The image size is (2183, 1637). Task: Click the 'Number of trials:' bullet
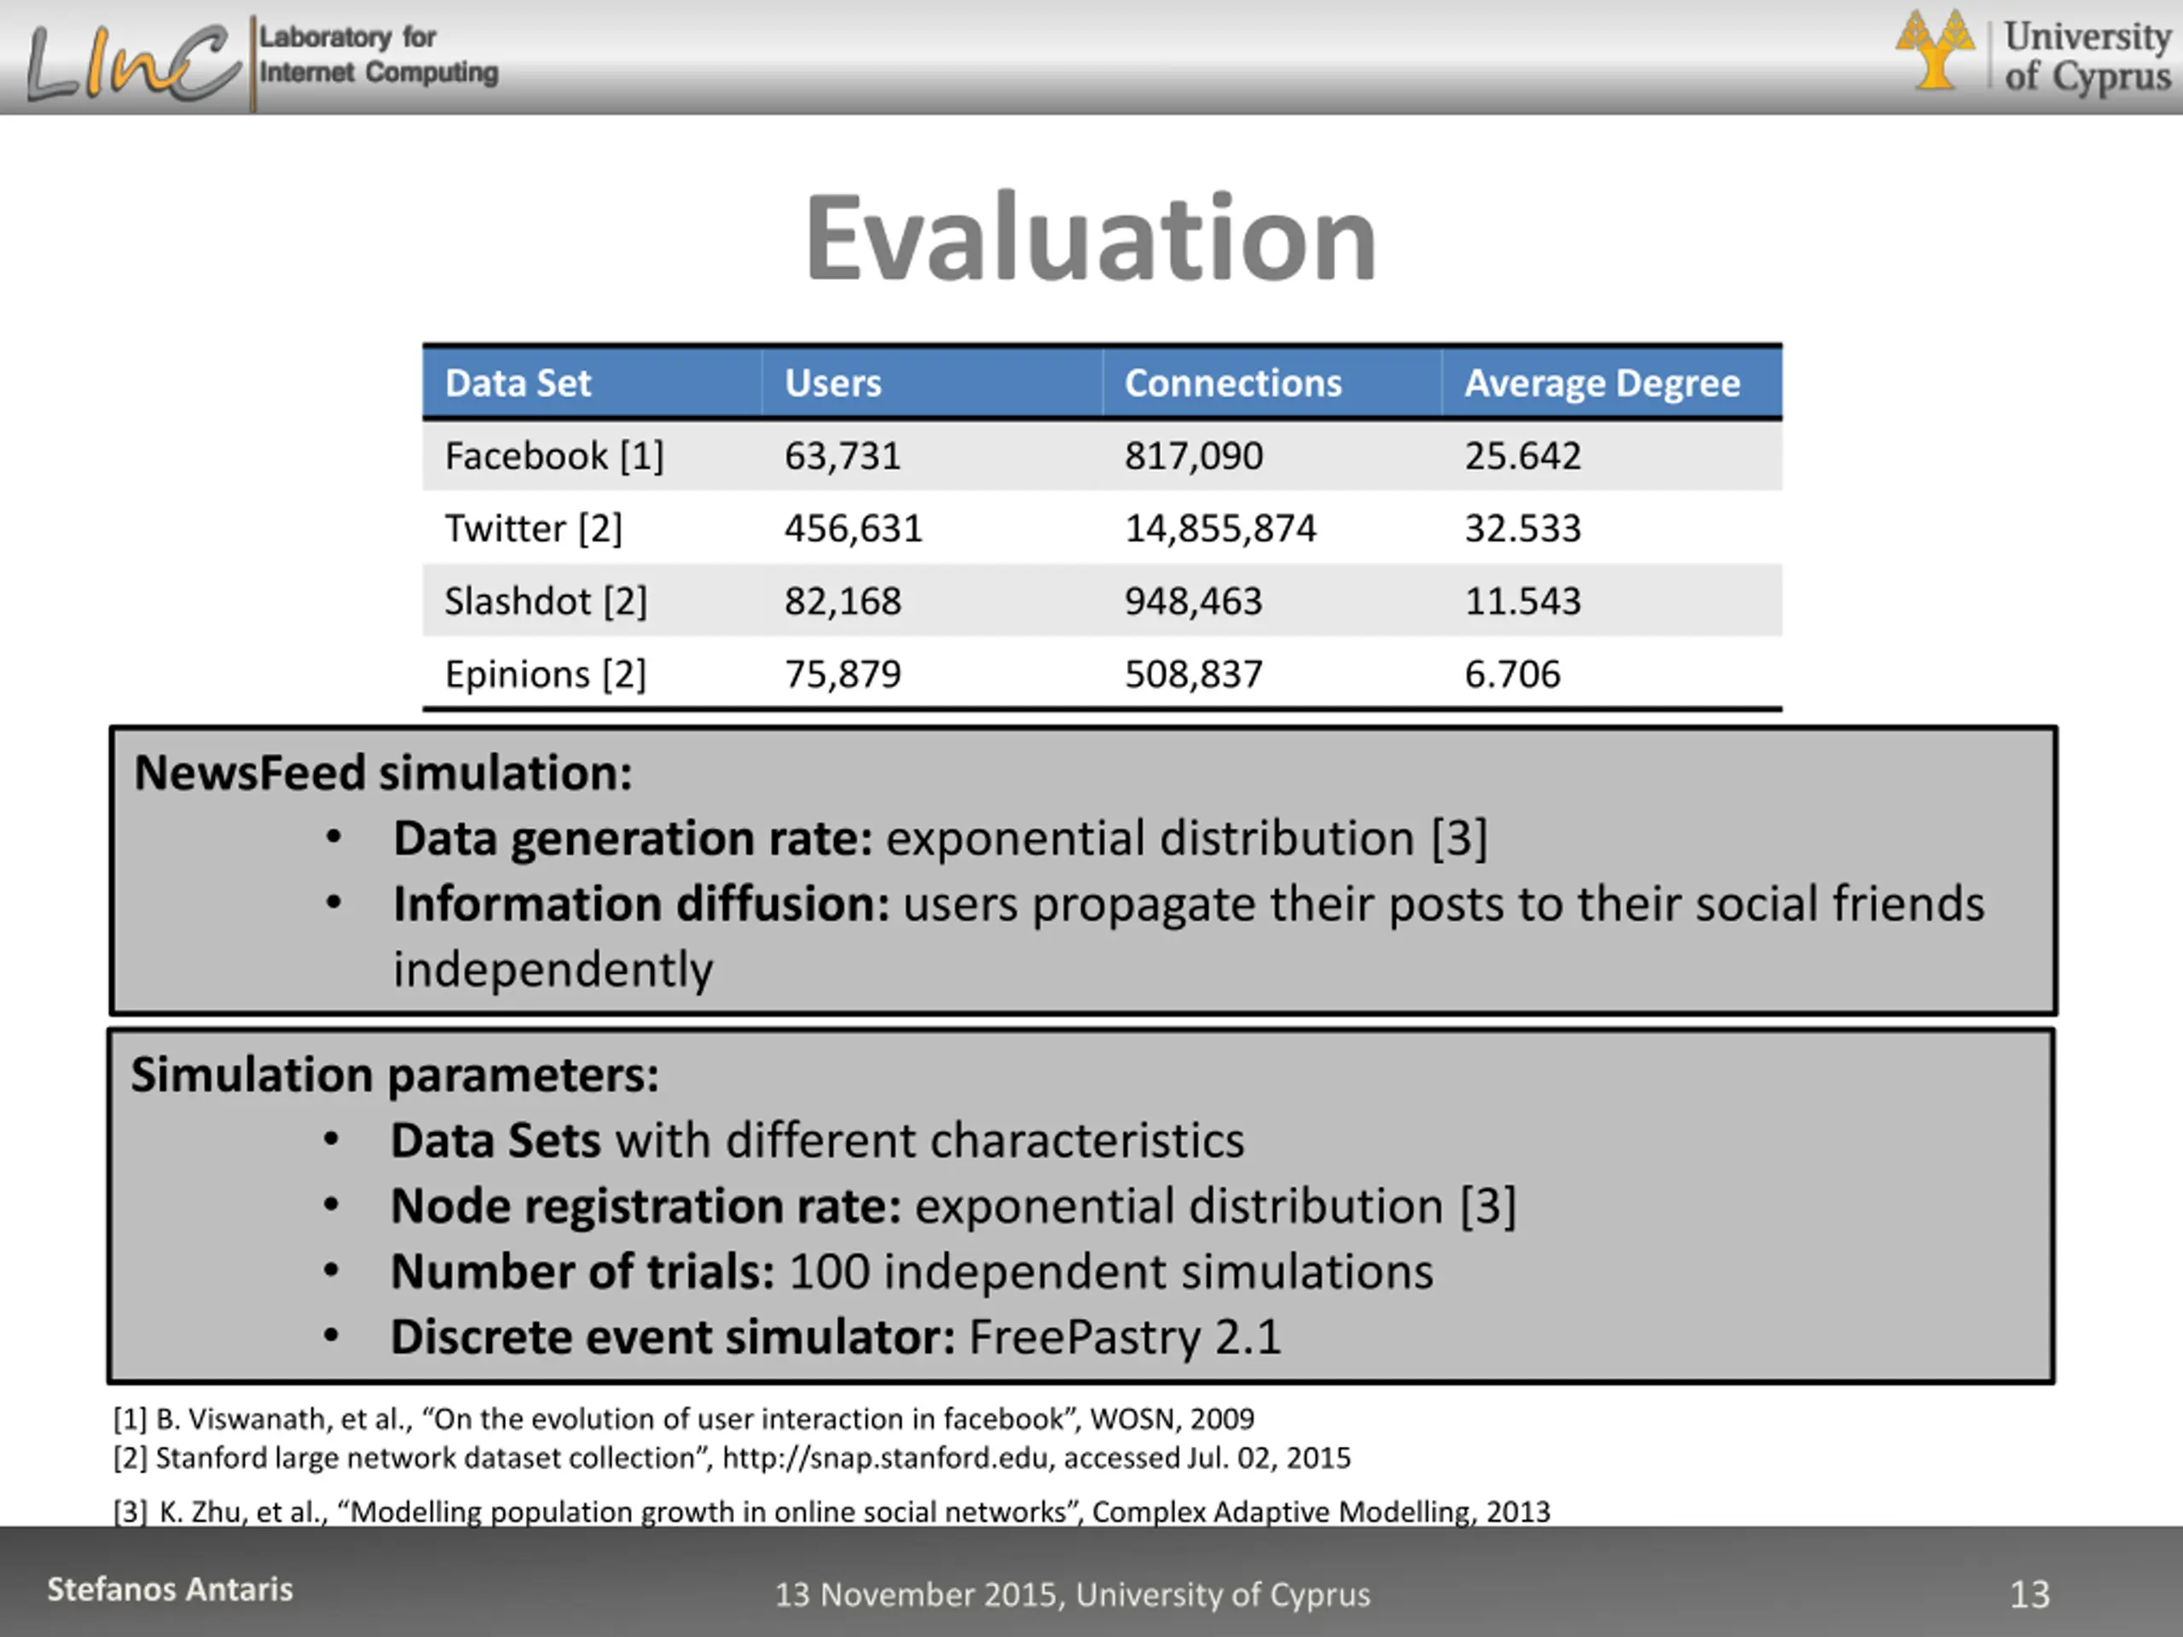point(912,1272)
